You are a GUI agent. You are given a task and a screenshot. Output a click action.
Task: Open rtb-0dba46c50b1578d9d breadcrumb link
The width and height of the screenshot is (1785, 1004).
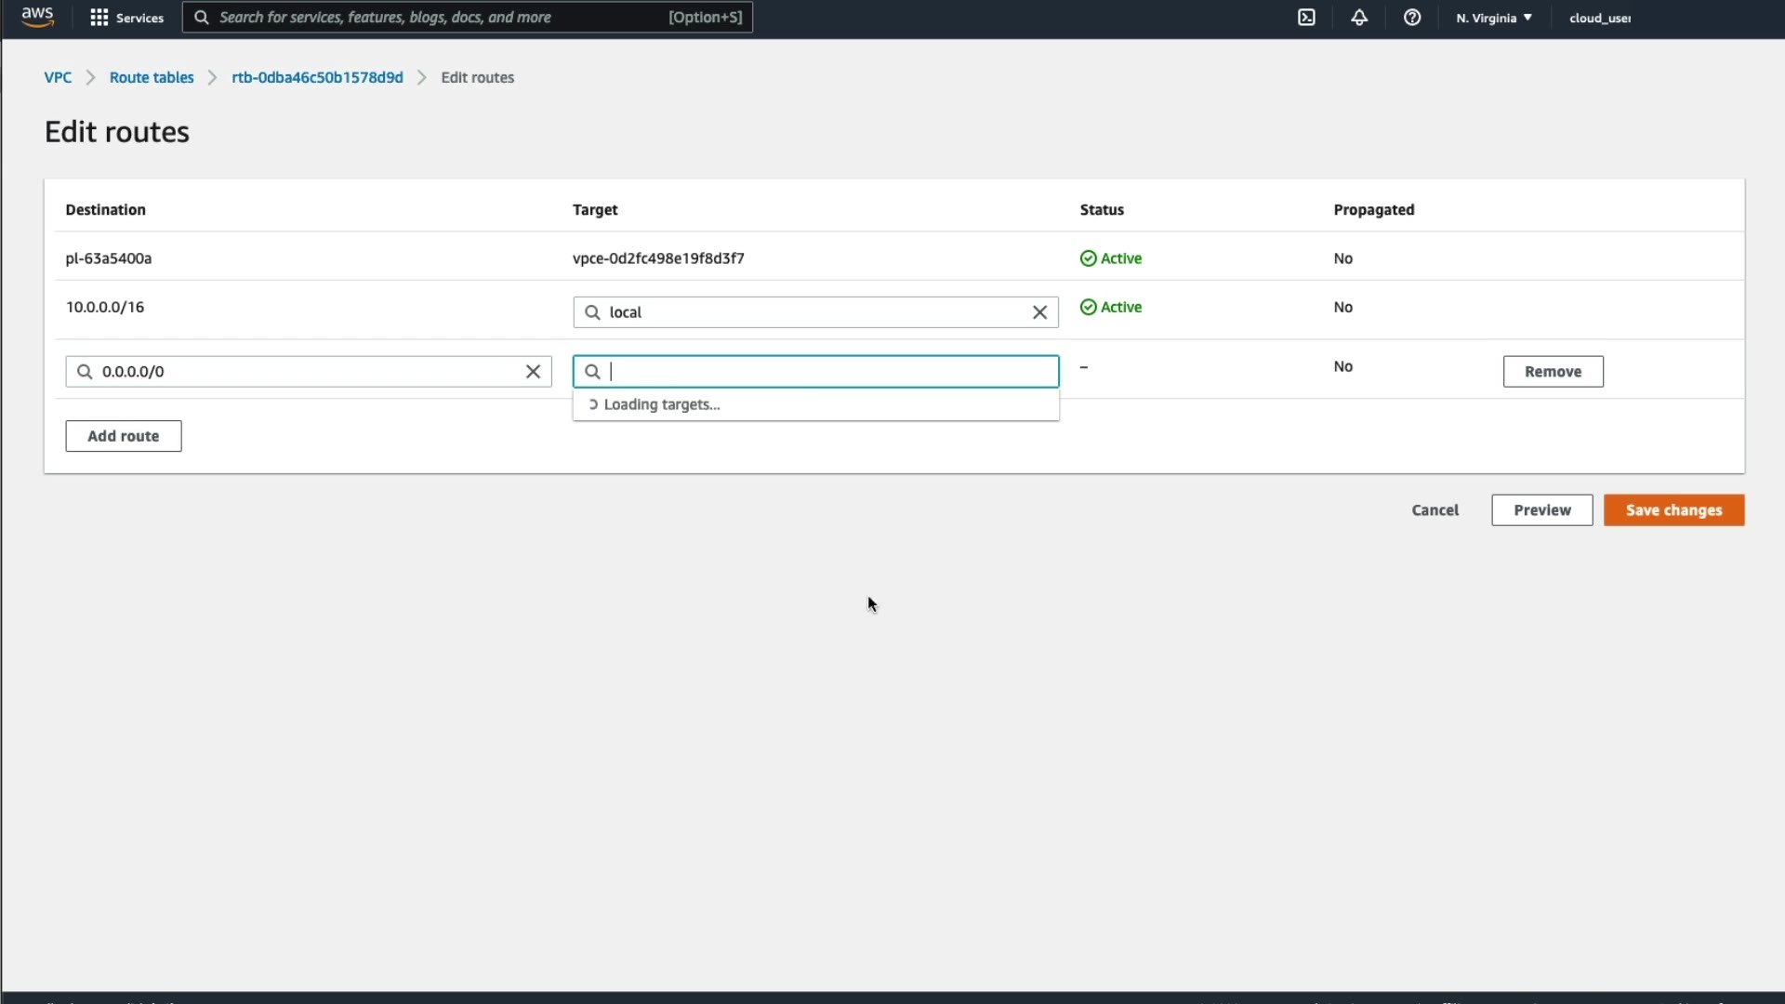coord(317,77)
